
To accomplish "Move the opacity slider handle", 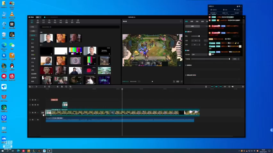I will click(229, 59).
